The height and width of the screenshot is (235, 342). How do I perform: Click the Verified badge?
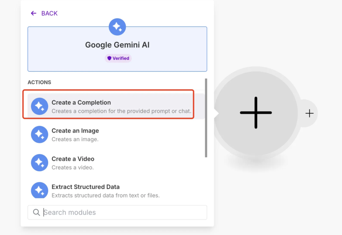click(x=118, y=58)
